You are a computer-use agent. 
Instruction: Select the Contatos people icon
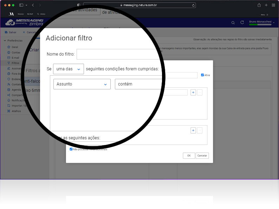pyautogui.click(x=9, y=84)
